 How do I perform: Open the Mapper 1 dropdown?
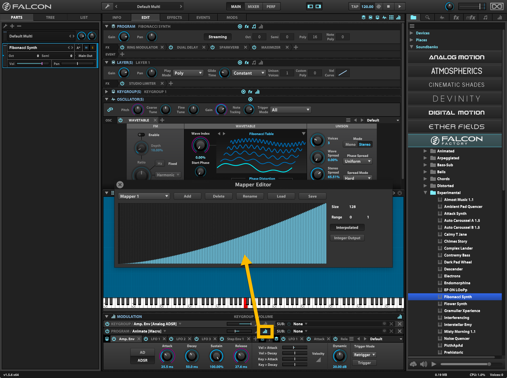pyautogui.click(x=144, y=196)
